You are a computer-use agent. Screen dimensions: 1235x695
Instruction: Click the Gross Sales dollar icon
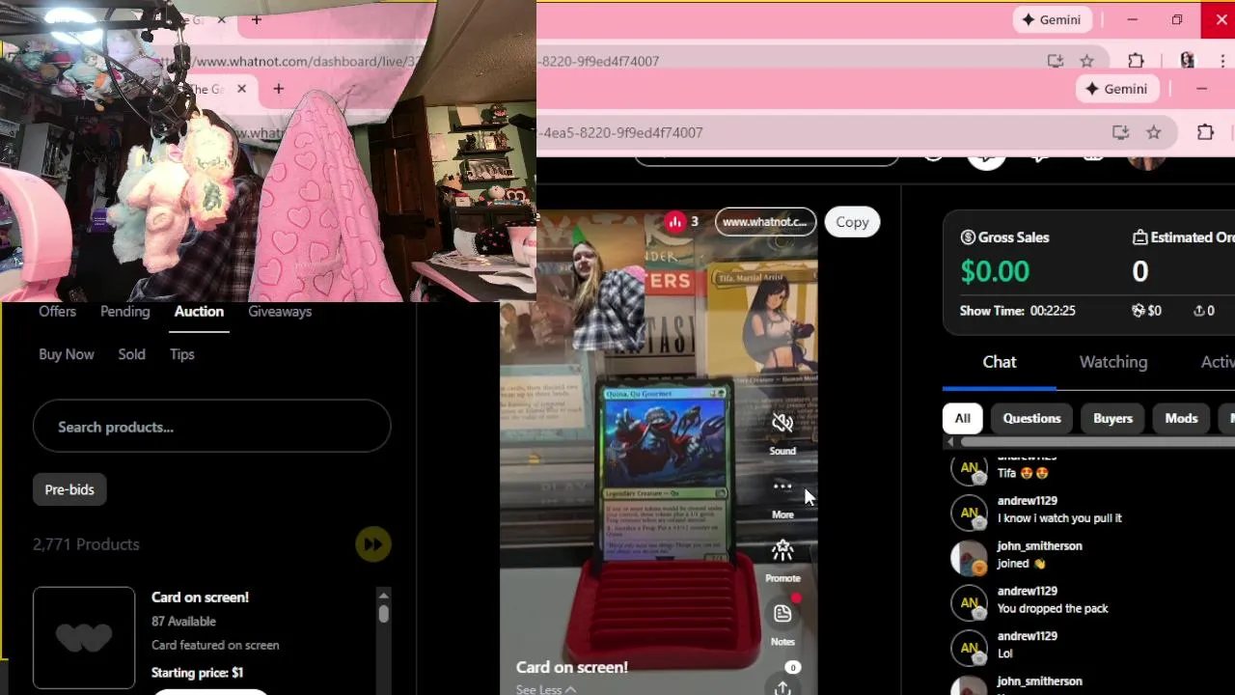968,237
